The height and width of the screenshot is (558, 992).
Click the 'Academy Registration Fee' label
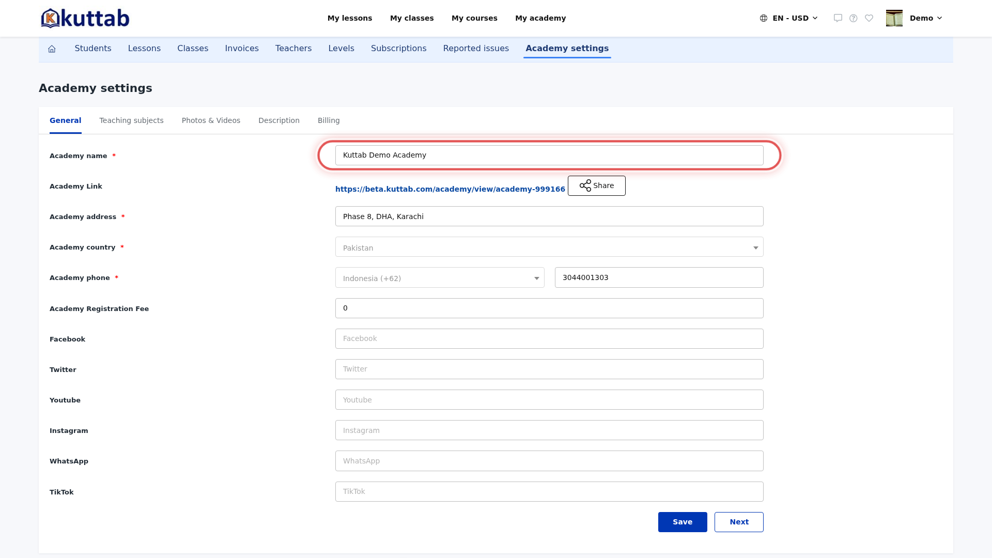click(x=99, y=309)
